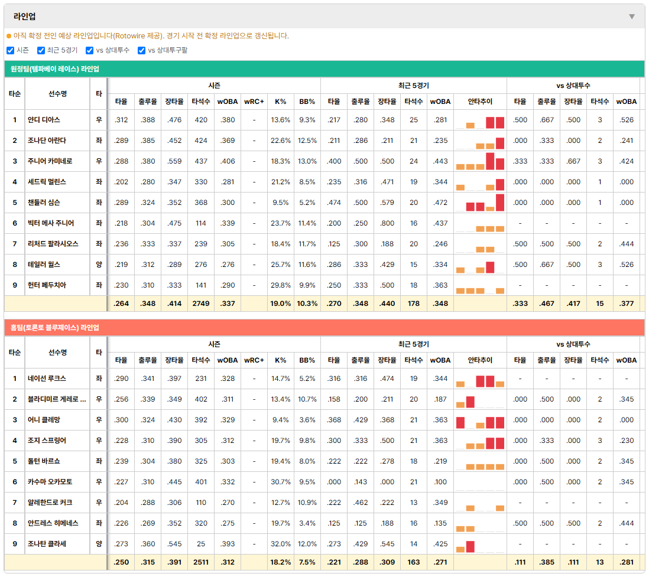Collapse the 라인업 panel arrow
This screenshot has height=577, width=649.
[x=632, y=17]
